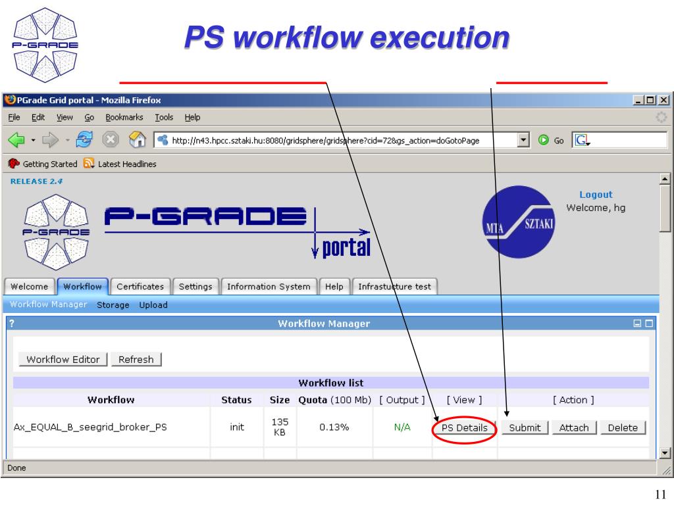
Task: Open the Back history dropdown arrow
Action: click(33, 141)
